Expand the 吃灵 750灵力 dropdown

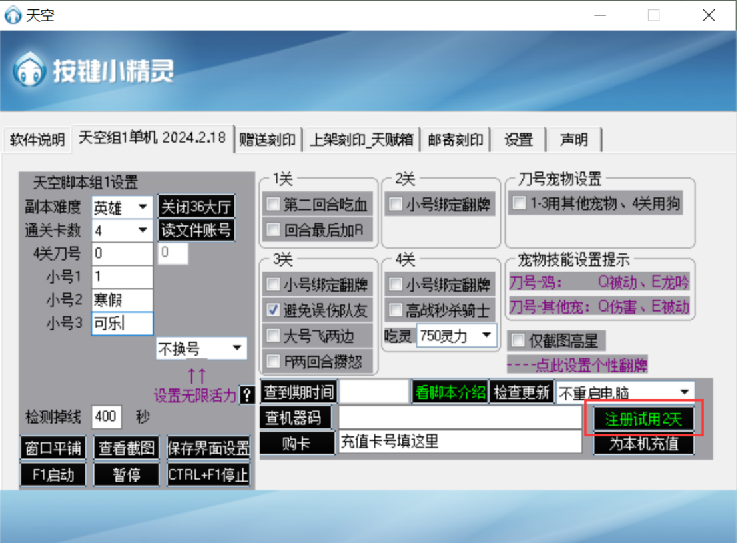coord(486,336)
